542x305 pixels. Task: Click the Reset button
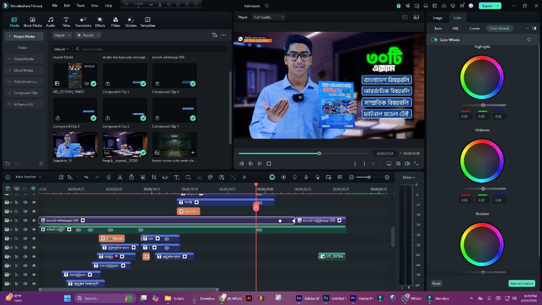pyautogui.click(x=436, y=283)
